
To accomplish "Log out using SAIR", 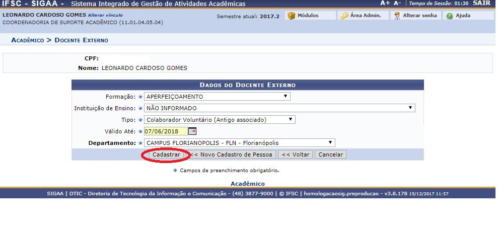I will [x=481, y=3].
